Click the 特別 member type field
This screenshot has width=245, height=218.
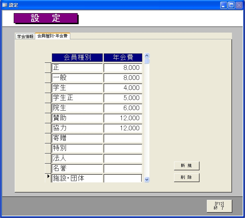(x=77, y=148)
